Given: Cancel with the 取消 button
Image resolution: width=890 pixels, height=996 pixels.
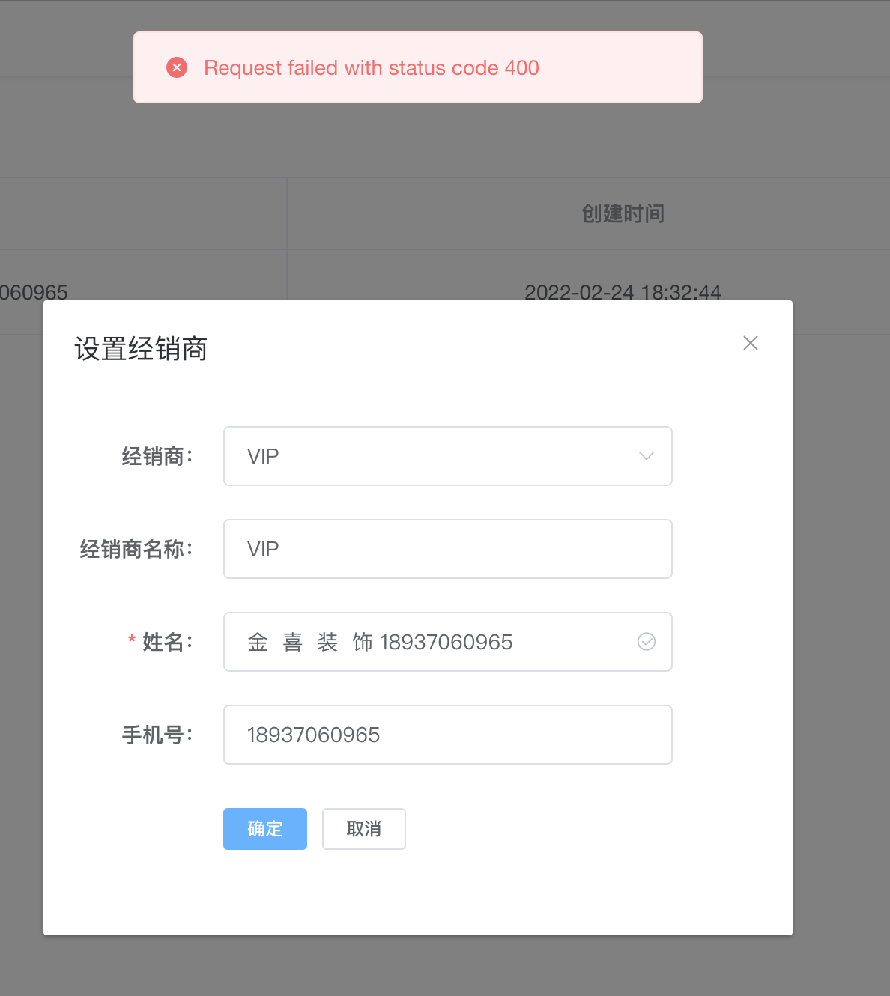Looking at the screenshot, I should [x=364, y=829].
